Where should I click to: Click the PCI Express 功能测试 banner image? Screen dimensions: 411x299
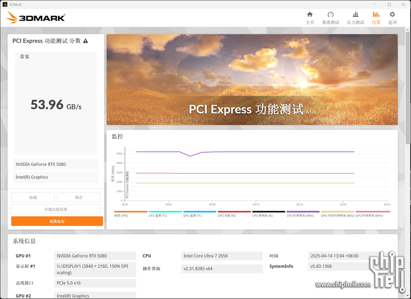tap(252, 79)
